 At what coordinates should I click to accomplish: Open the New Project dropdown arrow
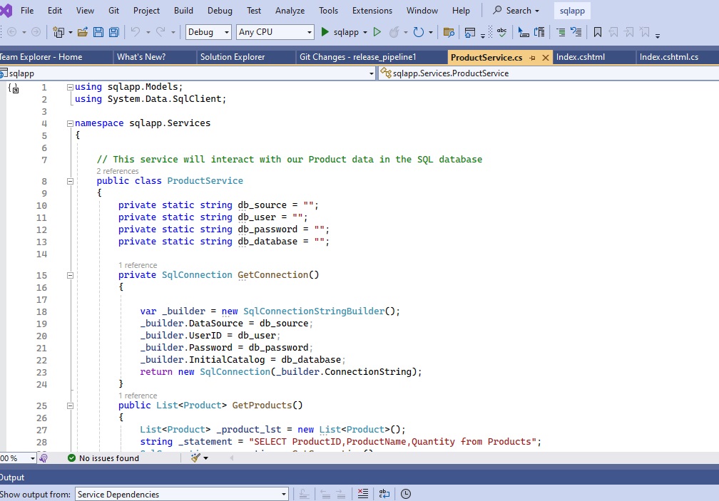70,33
